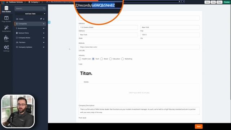The image size is (231, 130).
Task: Open the Page Builder section
Action: click(6, 19)
